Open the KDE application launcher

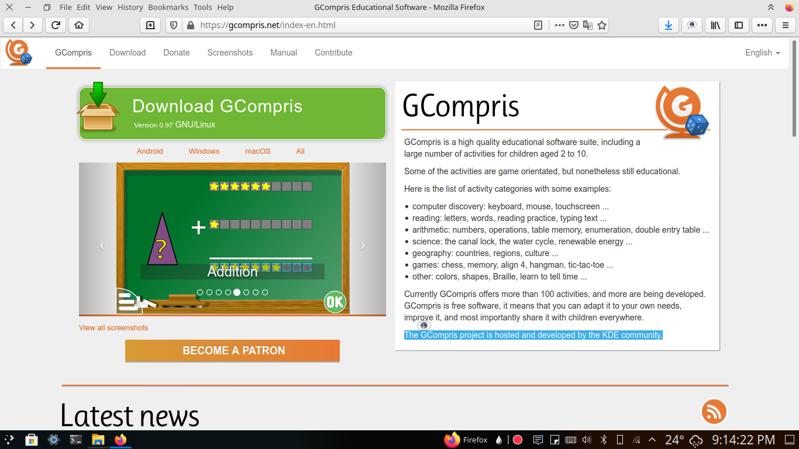pos(9,440)
